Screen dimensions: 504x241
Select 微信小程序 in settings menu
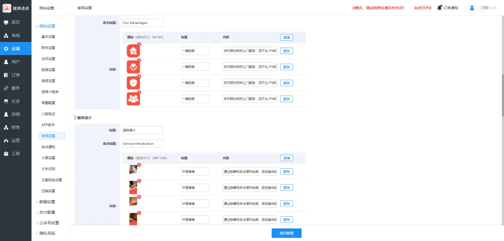pyautogui.click(x=50, y=92)
